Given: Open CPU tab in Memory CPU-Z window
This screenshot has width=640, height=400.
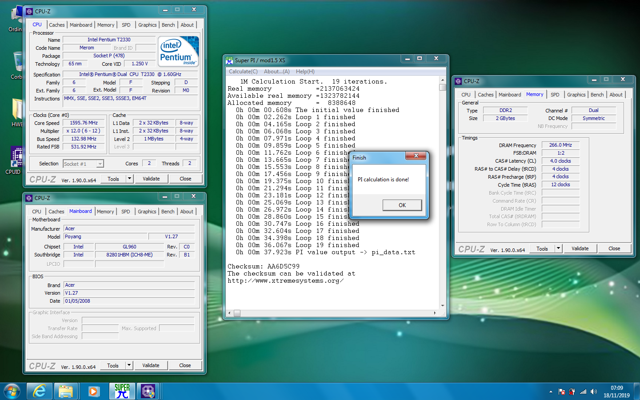Looking at the screenshot, I should 466,95.
